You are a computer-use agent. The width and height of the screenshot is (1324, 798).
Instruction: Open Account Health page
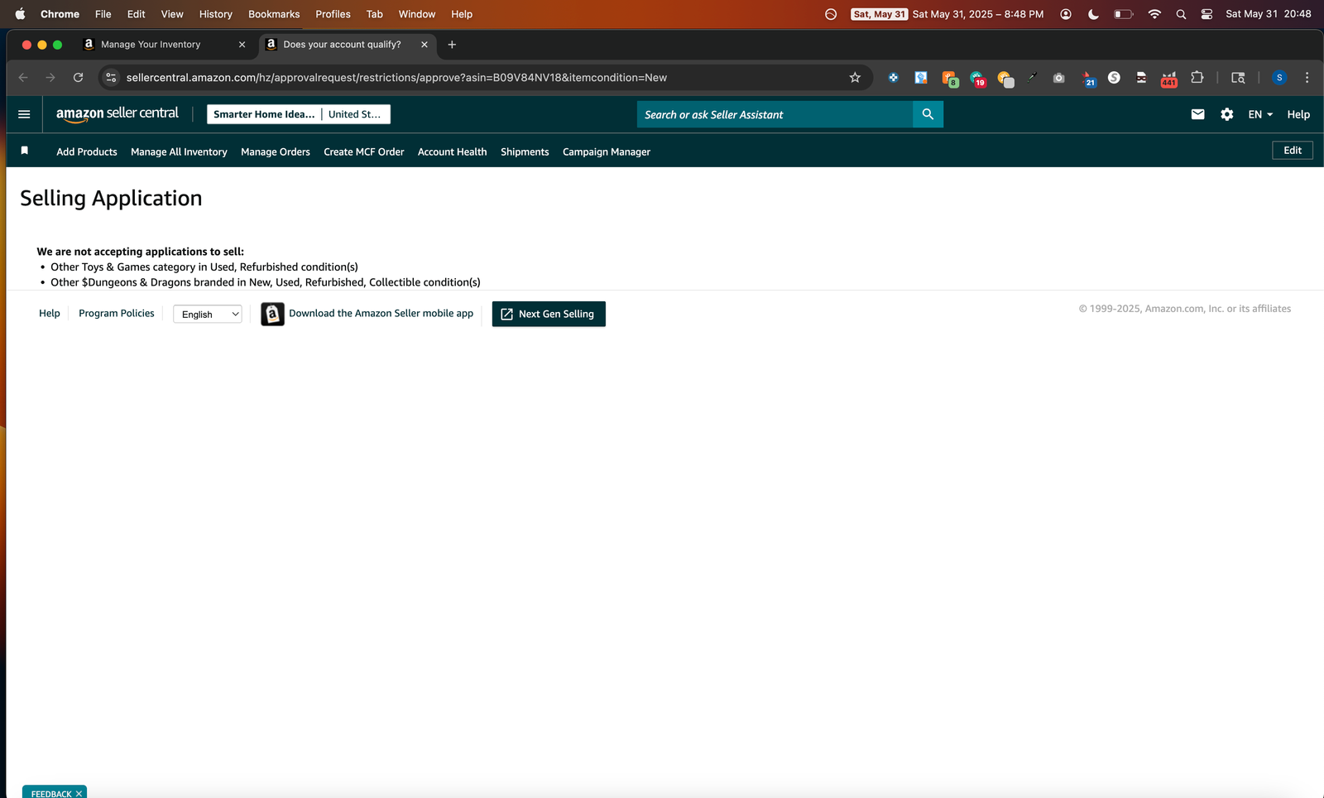(452, 151)
